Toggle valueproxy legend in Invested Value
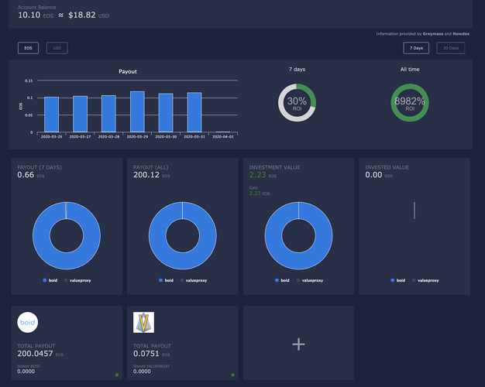 tap(425, 280)
